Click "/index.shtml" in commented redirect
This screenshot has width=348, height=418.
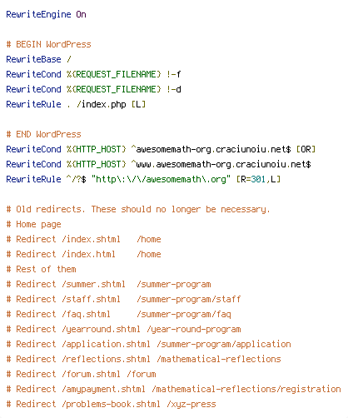pyautogui.click(x=91, y=239)
